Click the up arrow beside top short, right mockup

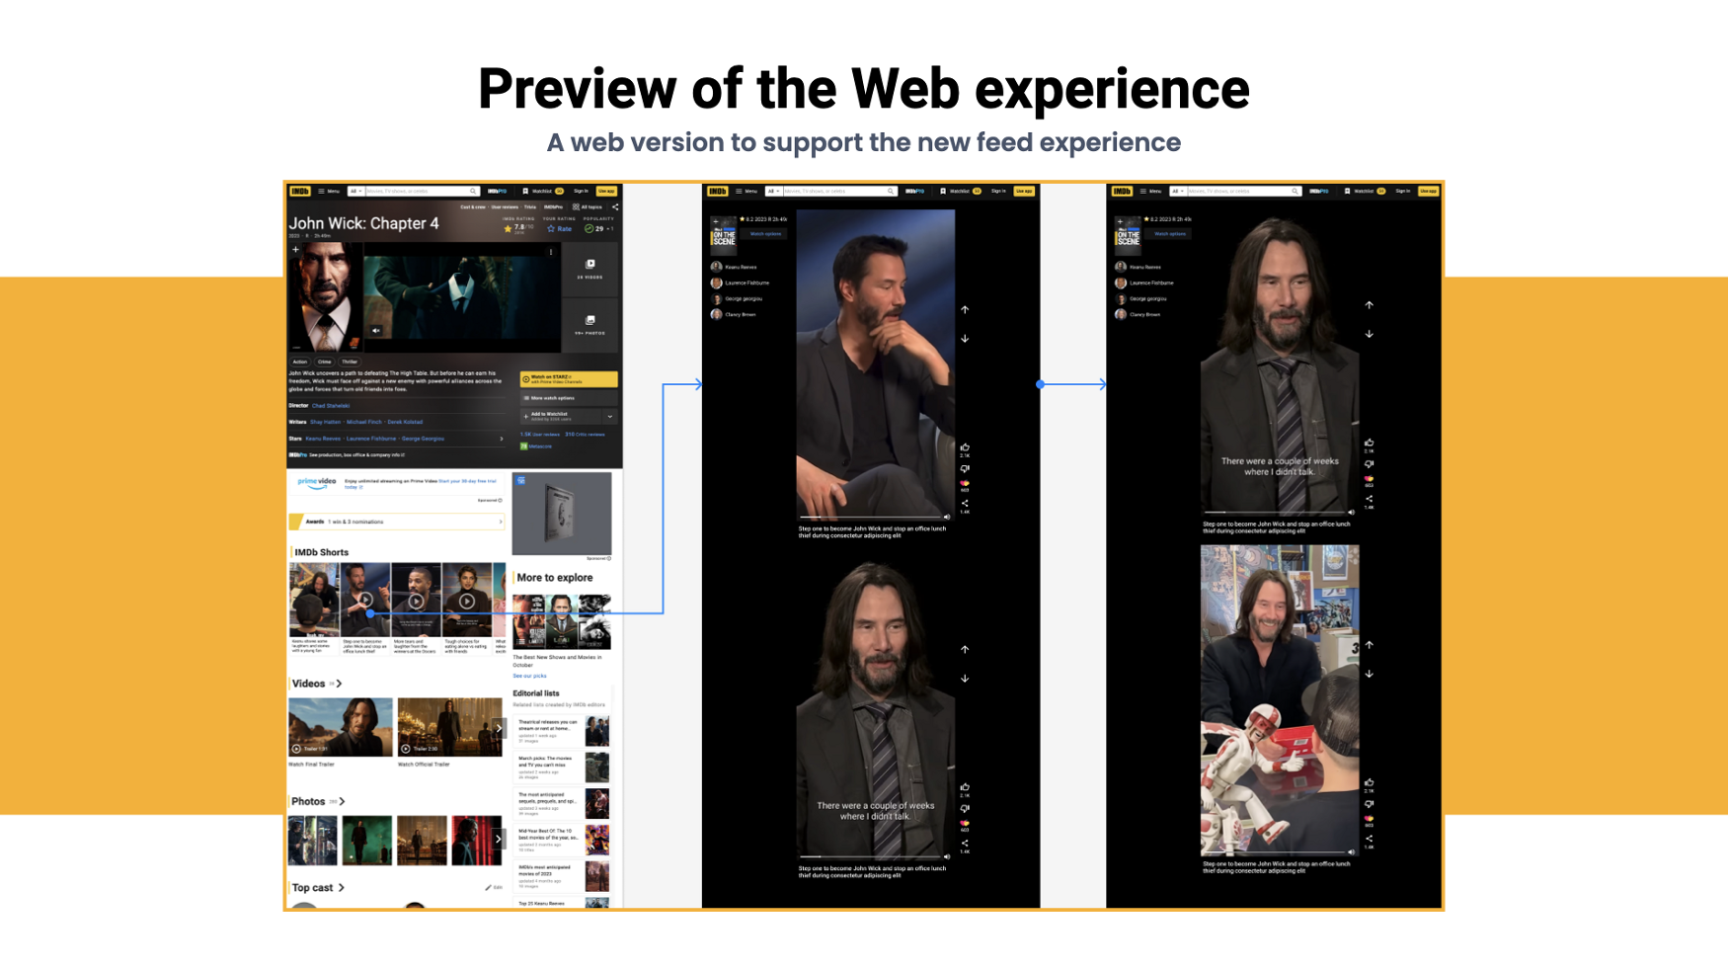[1369, 305]
